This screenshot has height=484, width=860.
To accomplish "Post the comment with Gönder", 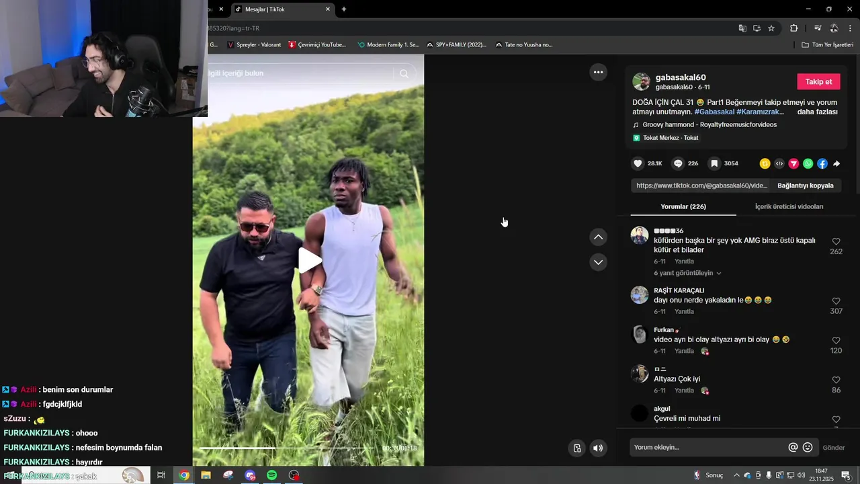I will [834, 448].
